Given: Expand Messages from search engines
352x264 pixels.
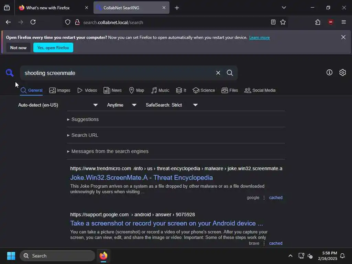Looking at the screenshot, I should pos(108,151).
